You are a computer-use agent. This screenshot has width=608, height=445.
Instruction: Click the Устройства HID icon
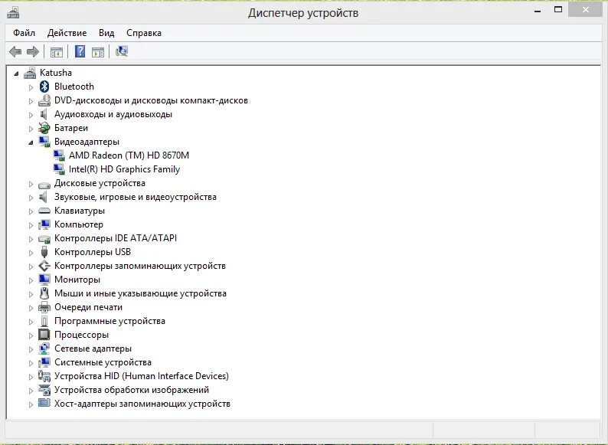click(44, 376)
